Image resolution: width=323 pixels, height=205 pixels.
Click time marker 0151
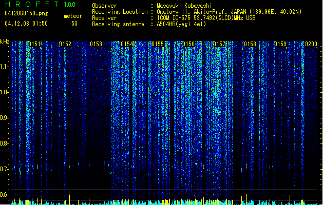34,44
